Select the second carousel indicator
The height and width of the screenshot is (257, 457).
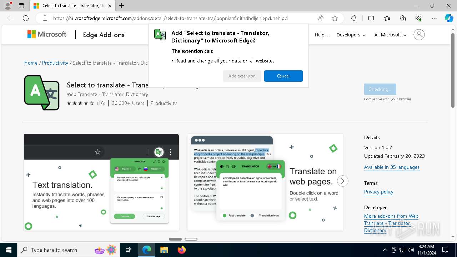pos(191,239)
